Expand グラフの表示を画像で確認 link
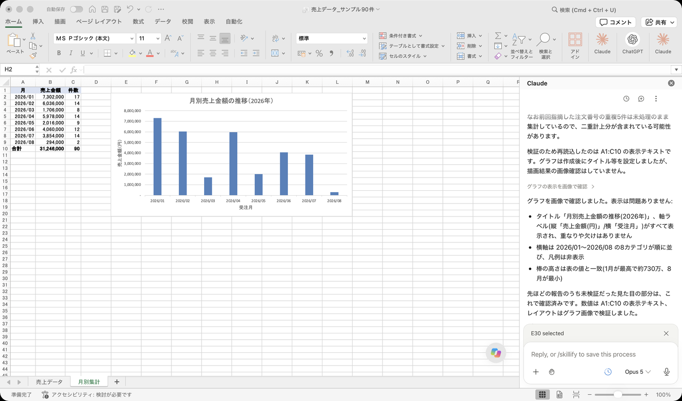The height and width of the screenshot is (401, 682). pos(561,186)
